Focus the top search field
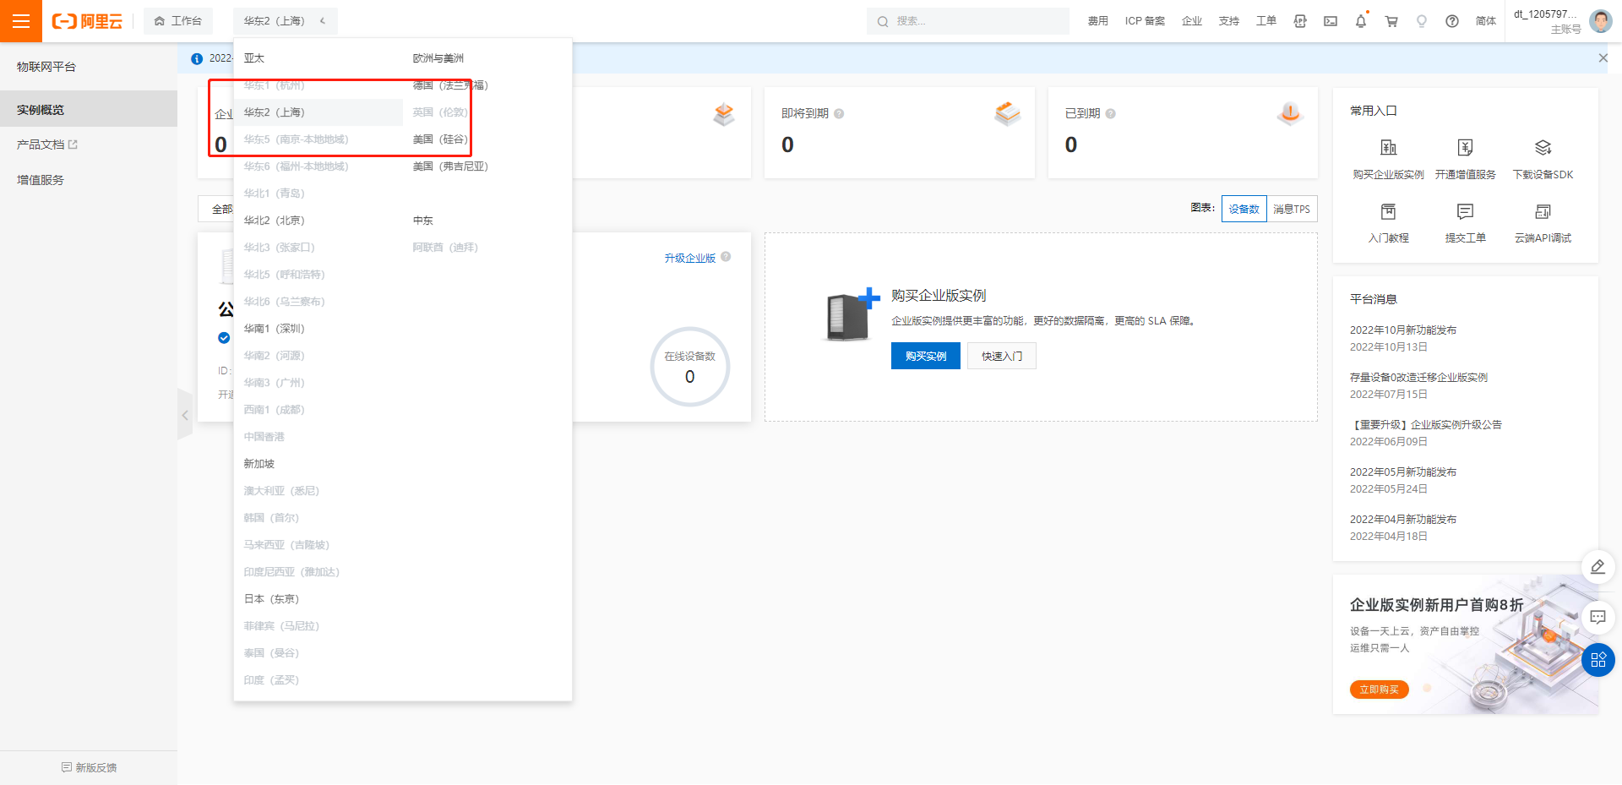This screenshot has height=785, width=1622. tap(967, 21)
